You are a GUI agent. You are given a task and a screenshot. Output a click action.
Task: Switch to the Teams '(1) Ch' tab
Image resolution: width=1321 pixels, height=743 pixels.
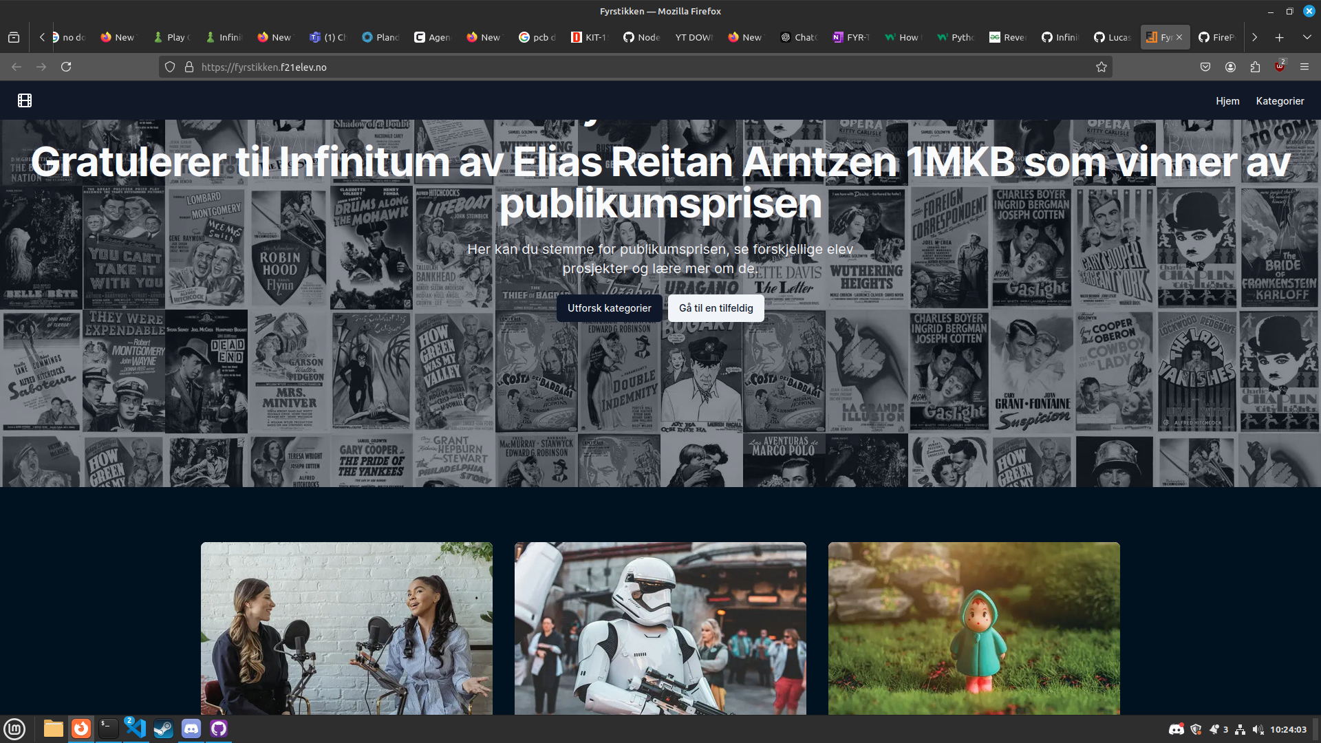click(x=329, y=37)
